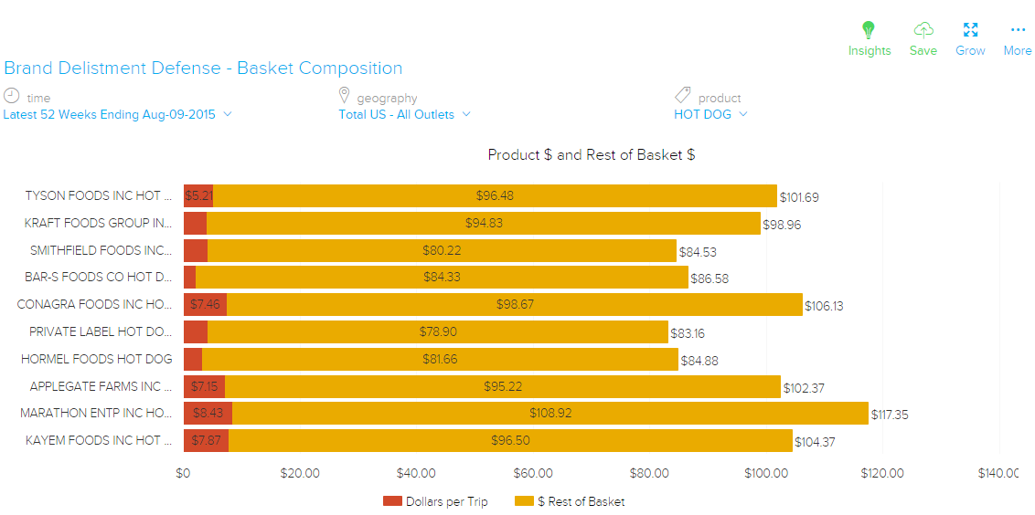Viewport: 1035px width, 515px height.
Task: Click the geography location pin icon
Action: coord(345,96)
